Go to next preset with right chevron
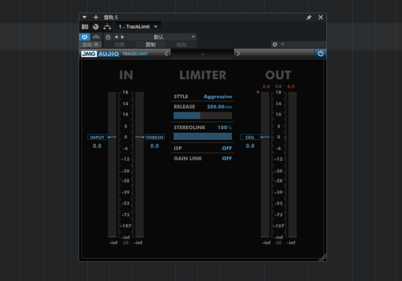Image resolution: width=402 pixels, height=281 pixels. 238,54
